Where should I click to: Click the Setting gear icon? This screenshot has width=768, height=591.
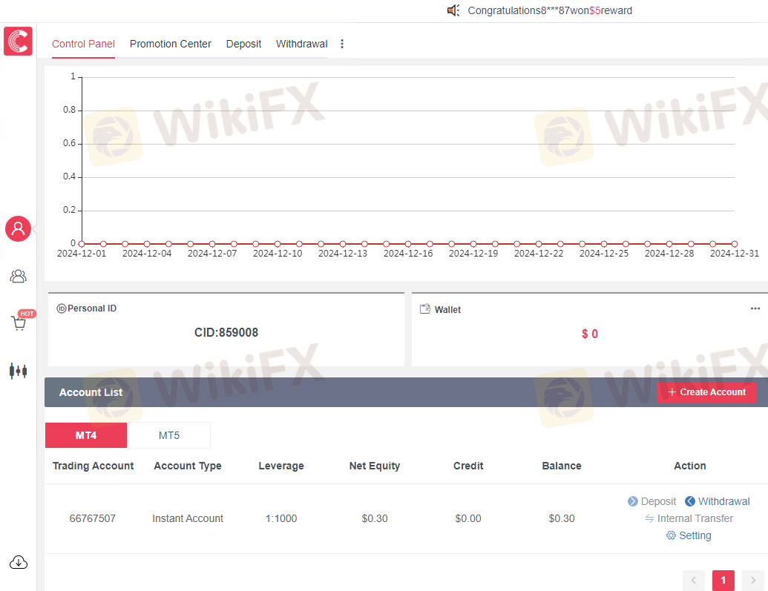671,535
